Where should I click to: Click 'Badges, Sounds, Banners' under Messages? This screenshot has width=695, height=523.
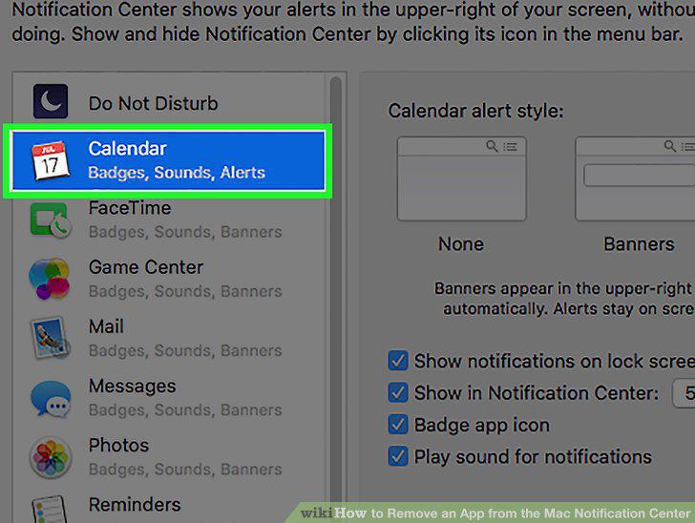coord(185,410)
